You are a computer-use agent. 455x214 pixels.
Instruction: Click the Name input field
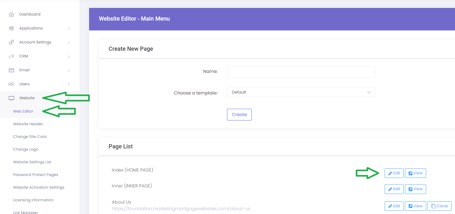tap(301, 72)
